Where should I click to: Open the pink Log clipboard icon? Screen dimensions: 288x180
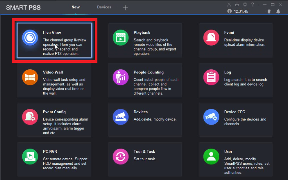click(x=211, y=77)
